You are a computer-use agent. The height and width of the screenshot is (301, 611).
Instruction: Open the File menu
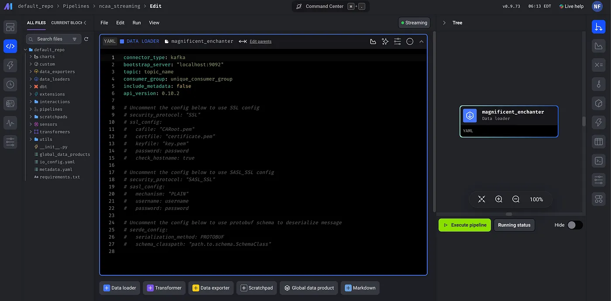tap(104, 23)
